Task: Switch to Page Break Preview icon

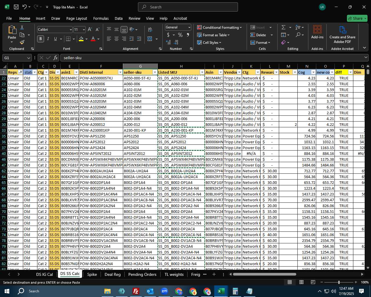Action: [313, 282]
